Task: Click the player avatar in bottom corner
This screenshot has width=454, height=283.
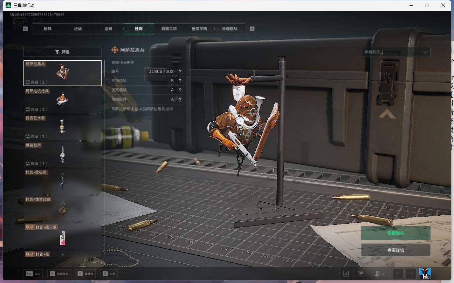Action: pyautogui.click(x=425, y=274)
